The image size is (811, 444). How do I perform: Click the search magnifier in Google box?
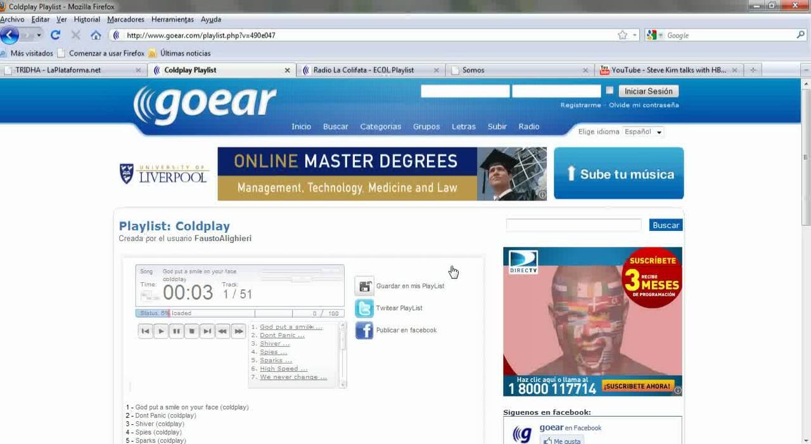tap(800, 36)
